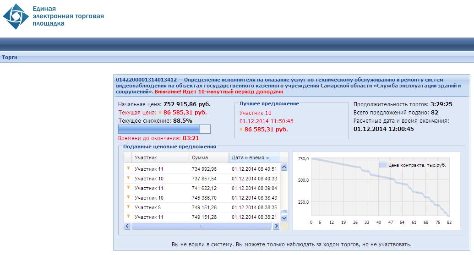Click the Единая электронная торговая площадка logo
Viewport: 474px width, 255px height.
[x=54, y=17]
